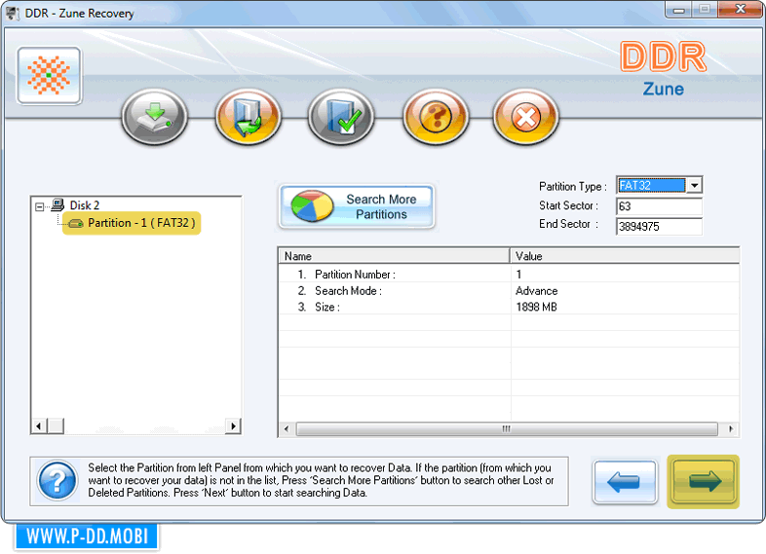This screenshot has height=554, width=766.
Task: Click table horizontal scrollbar right arrow
Action: (731, 429)
